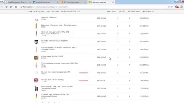Switch to the 'ОриПрезидент' tab

point(18,2)
